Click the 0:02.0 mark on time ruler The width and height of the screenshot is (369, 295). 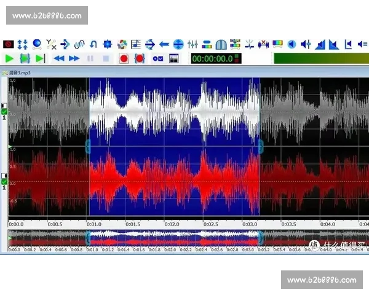(172, 224)
